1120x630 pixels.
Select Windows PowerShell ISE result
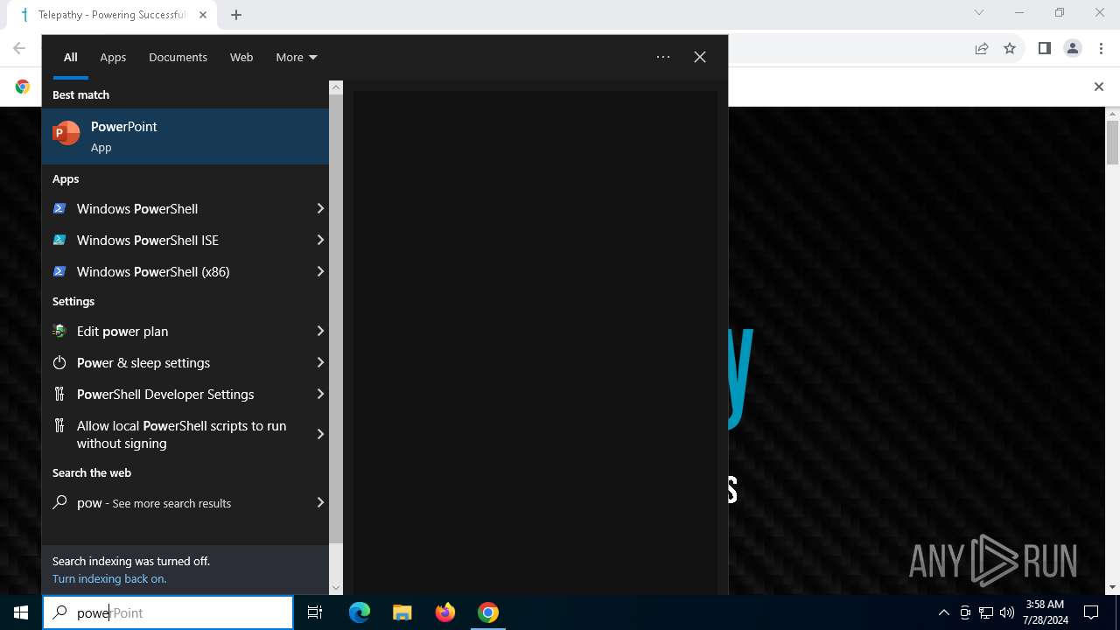point(185,240)
